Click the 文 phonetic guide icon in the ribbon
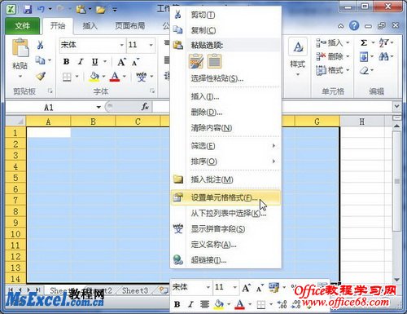407x314 pixels. click(x=142, y=77)
